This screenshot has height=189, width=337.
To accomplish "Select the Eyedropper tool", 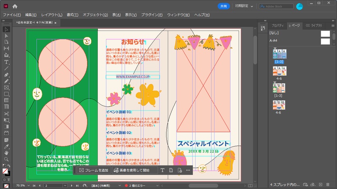I will click(6, 146).
